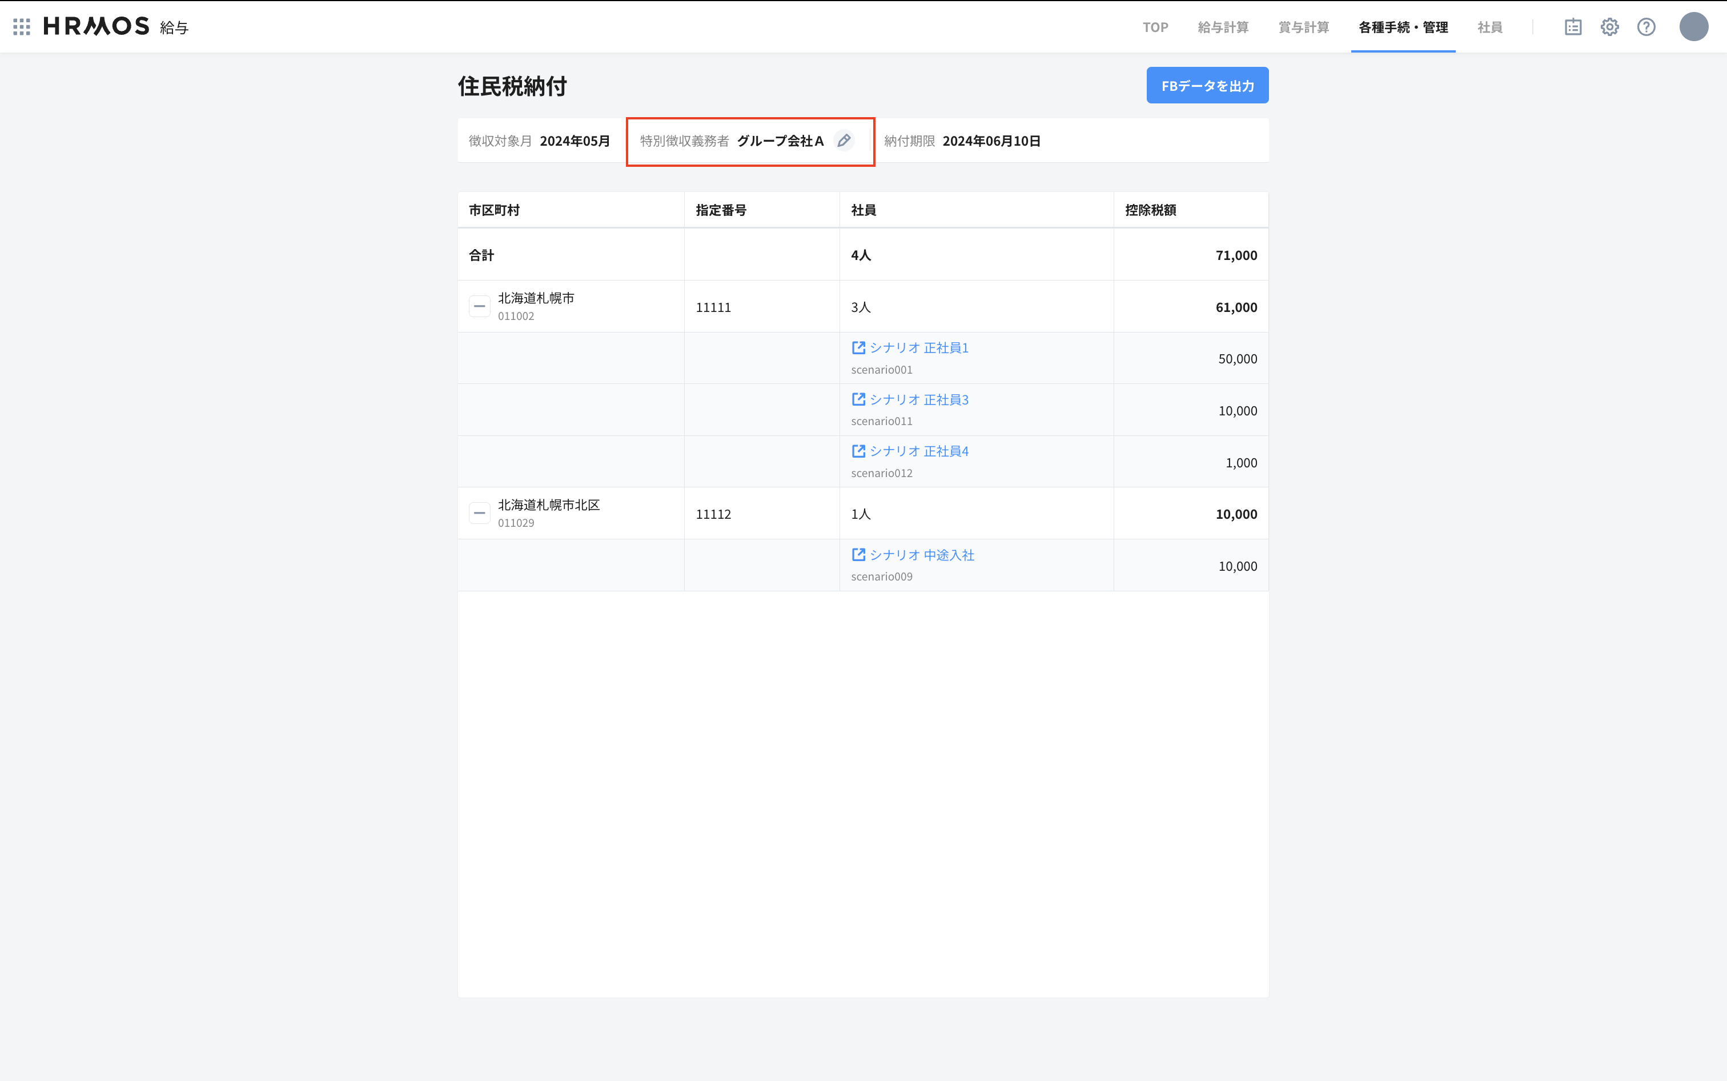Click the user avatar circle
The height and width of the screenshot is (1081, 1727).
[1693, 27]
